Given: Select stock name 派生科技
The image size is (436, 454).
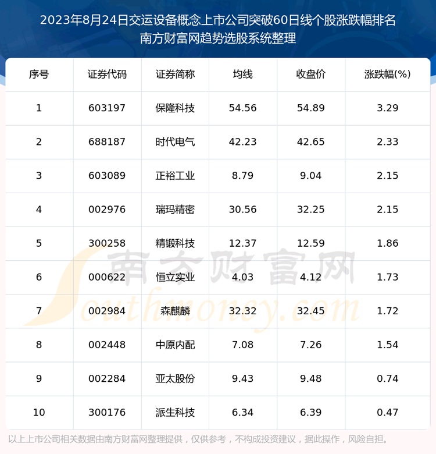Looking at the screenshot, I should (x=175, y=412).
